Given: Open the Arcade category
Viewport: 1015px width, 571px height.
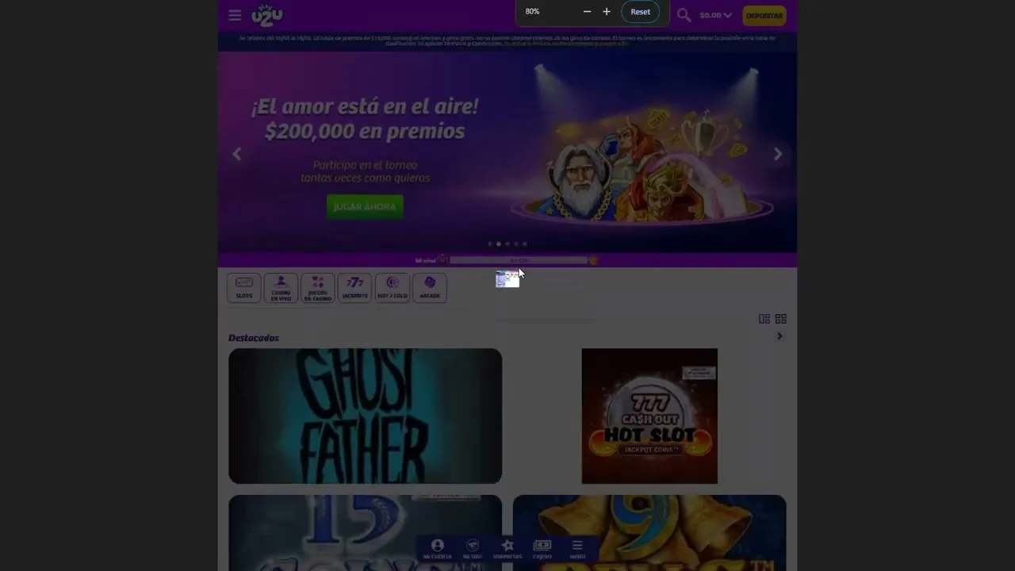Looking at the screenshot, I should click(430, 288).
